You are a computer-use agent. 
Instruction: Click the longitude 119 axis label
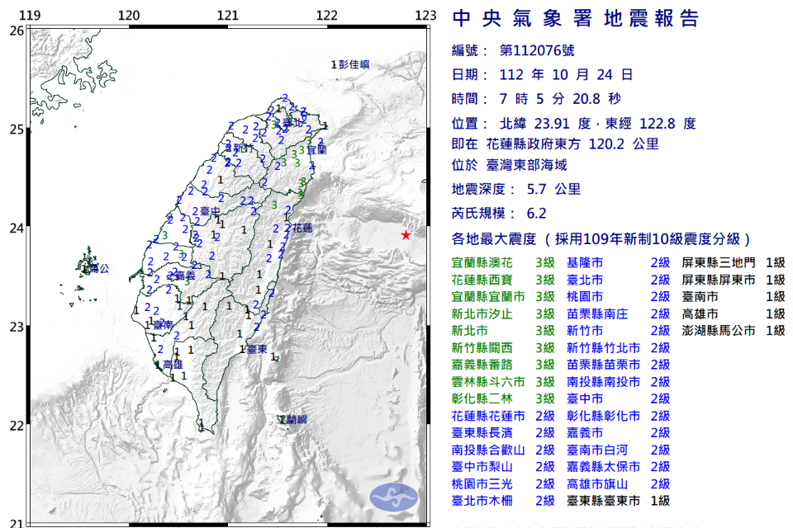[30, 15]
